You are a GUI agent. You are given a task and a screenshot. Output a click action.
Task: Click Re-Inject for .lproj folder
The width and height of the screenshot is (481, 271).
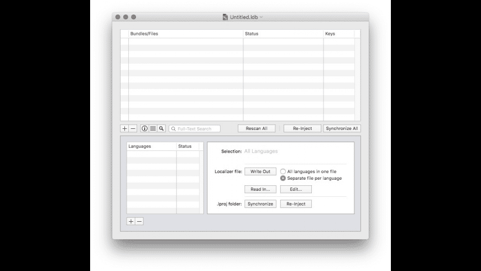tap(296, 204)
